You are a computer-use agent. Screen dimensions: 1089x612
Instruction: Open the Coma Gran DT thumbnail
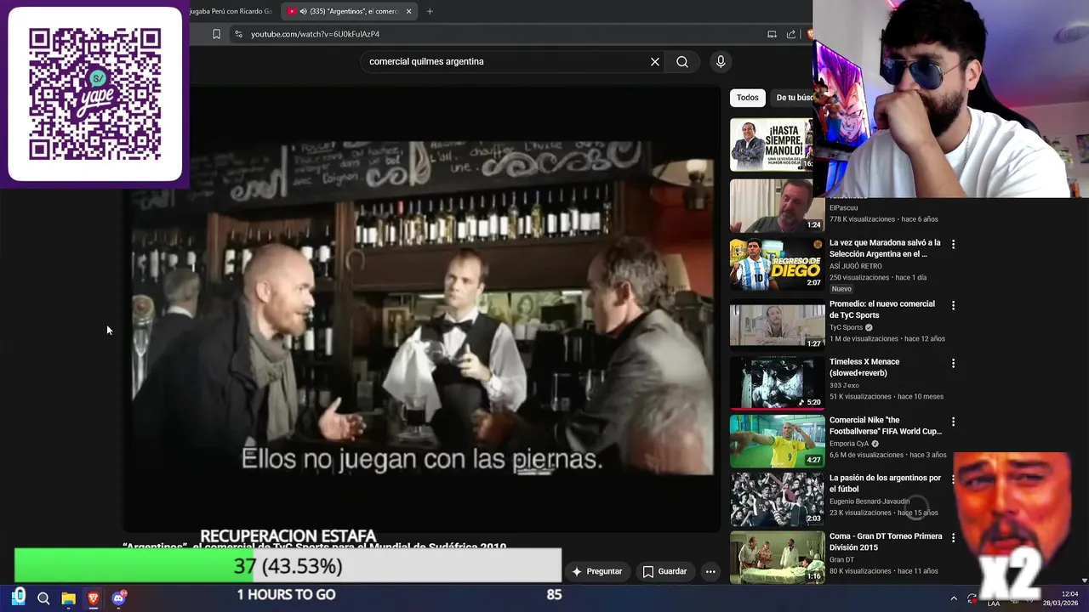click(x=777, y=557)
